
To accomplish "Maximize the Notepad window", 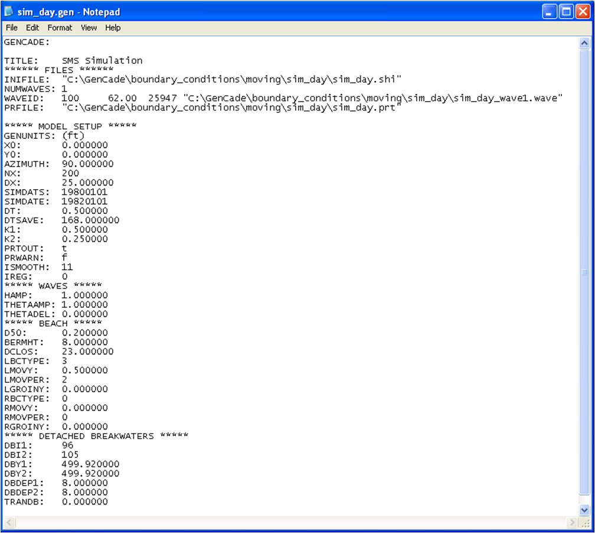I will [x=565, y=12].
